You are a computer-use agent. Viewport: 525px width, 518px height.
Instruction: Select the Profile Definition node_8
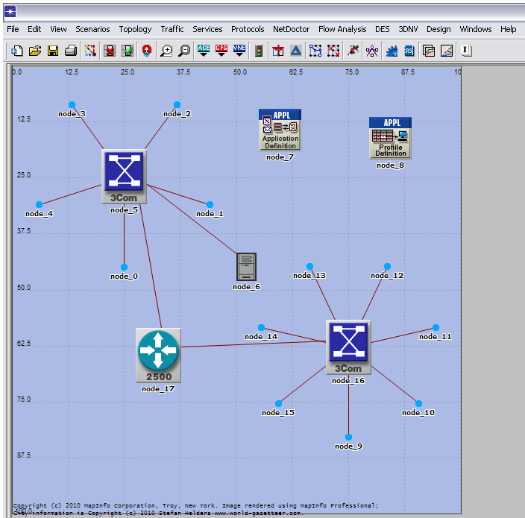point(391,138)
